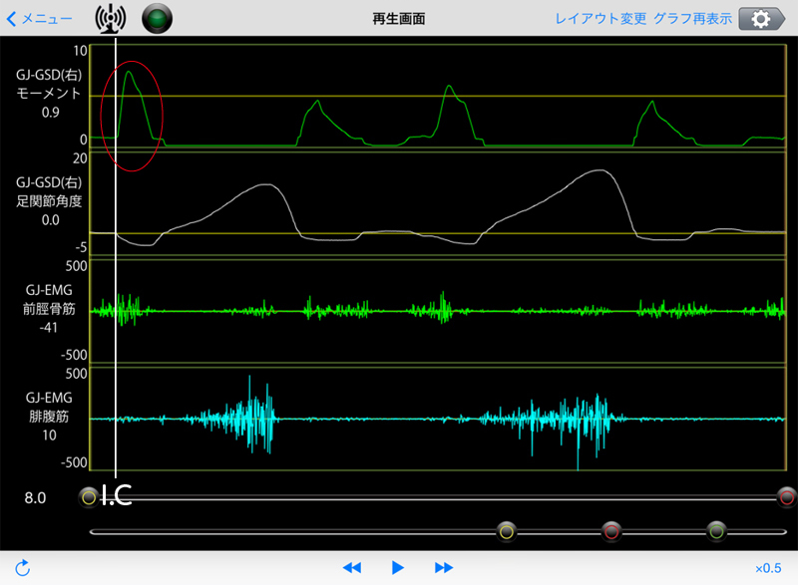The height and width of the screenshot is (585, 798).
Task: Click the GJ-GSD(右) 足関節角度 channel label
Action: (x=49, y=191)
